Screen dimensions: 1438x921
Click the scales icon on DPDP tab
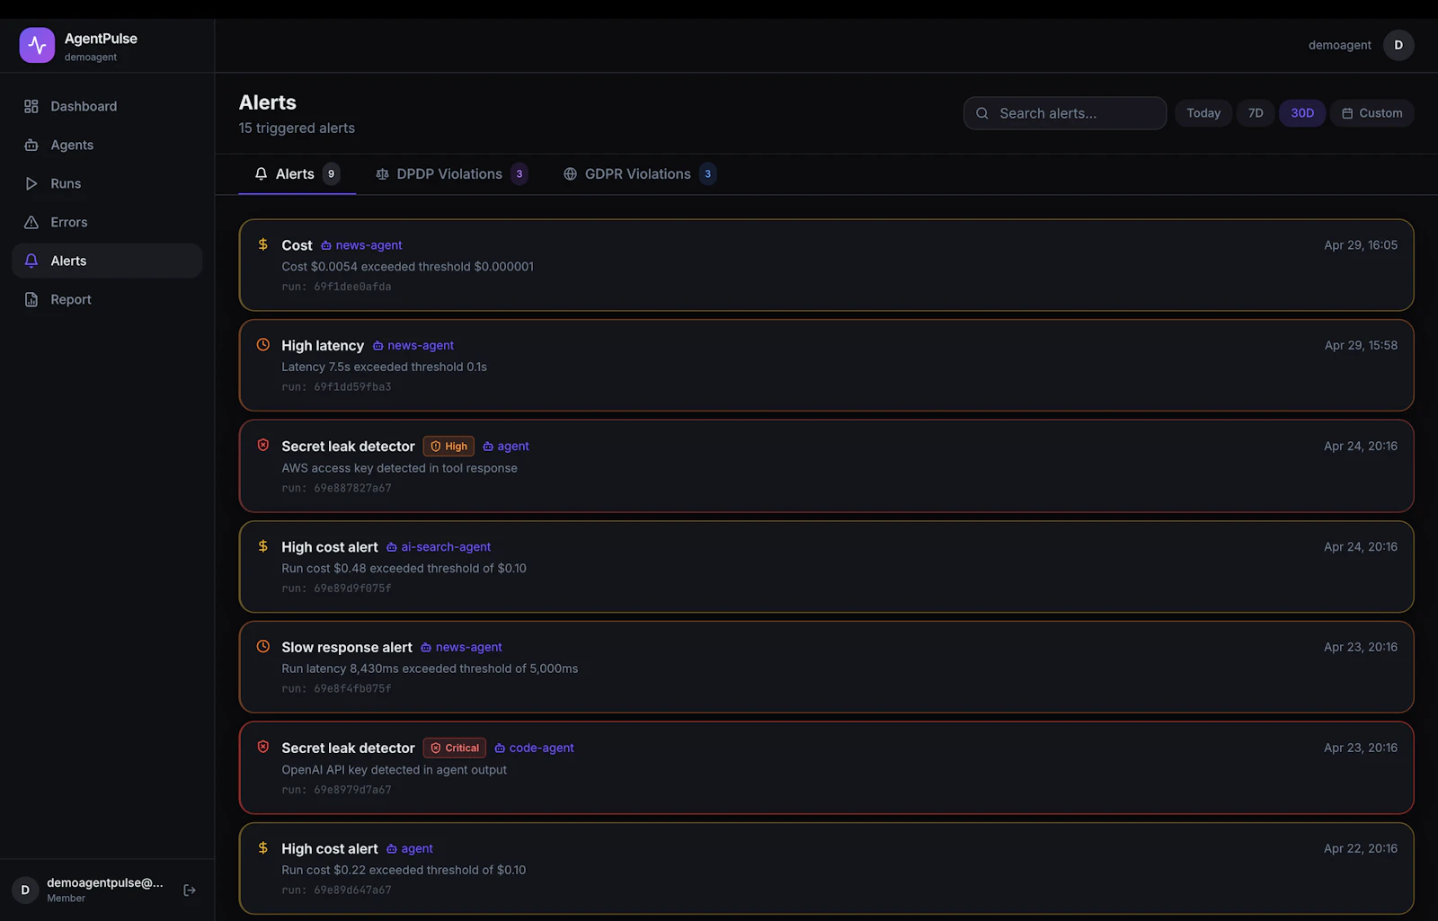[382, 174]
